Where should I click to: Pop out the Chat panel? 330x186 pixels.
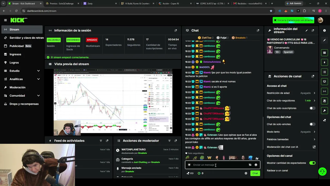coord(258,30)
